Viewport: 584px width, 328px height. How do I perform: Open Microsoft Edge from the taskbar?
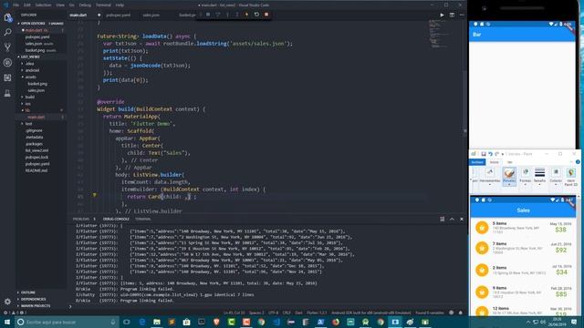[x=142, y=322]
